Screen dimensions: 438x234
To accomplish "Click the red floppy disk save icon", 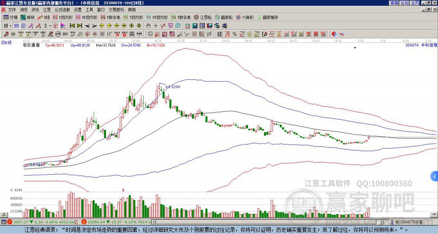I will click(x=210, y=26).
